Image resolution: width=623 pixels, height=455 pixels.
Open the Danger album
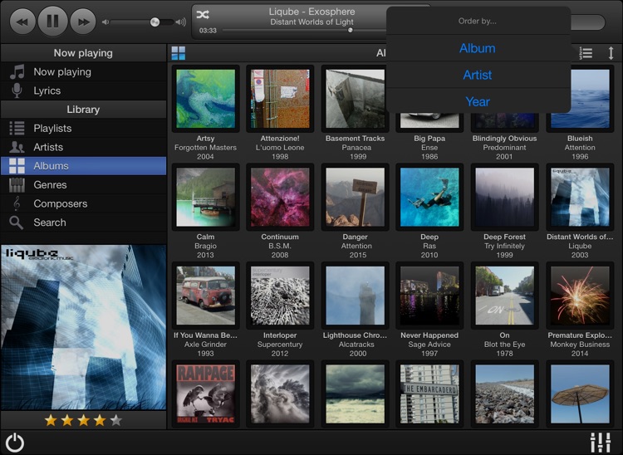tap(356, 198)
